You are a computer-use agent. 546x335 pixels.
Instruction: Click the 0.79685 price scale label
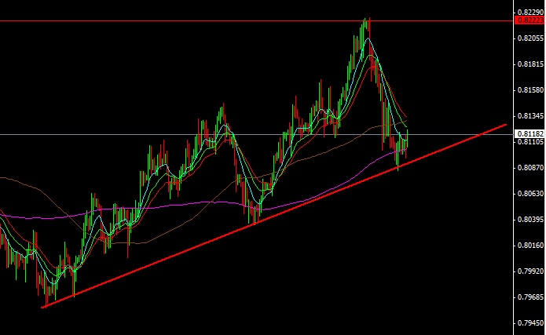pyautogui.click(x=530, y=297)
